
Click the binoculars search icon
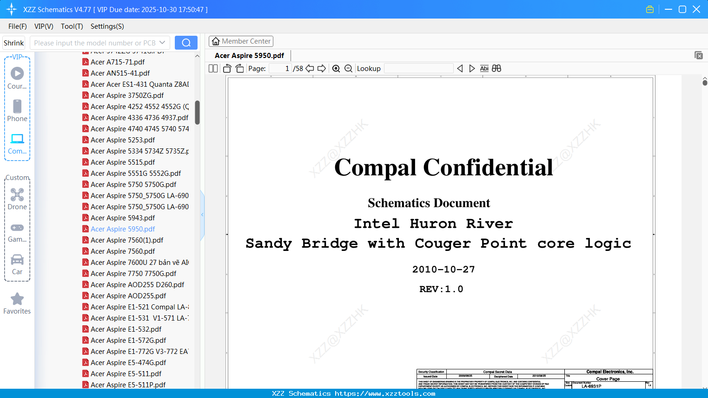pos(496,69)
